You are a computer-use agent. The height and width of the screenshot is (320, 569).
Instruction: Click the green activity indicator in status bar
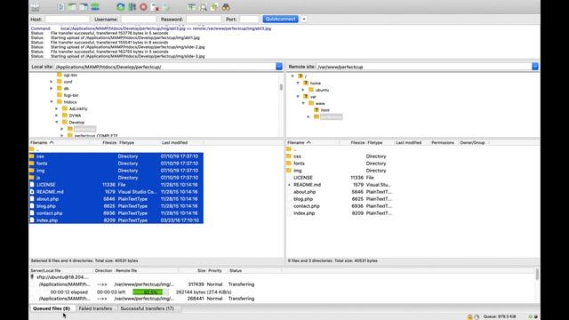pos(530,316)
